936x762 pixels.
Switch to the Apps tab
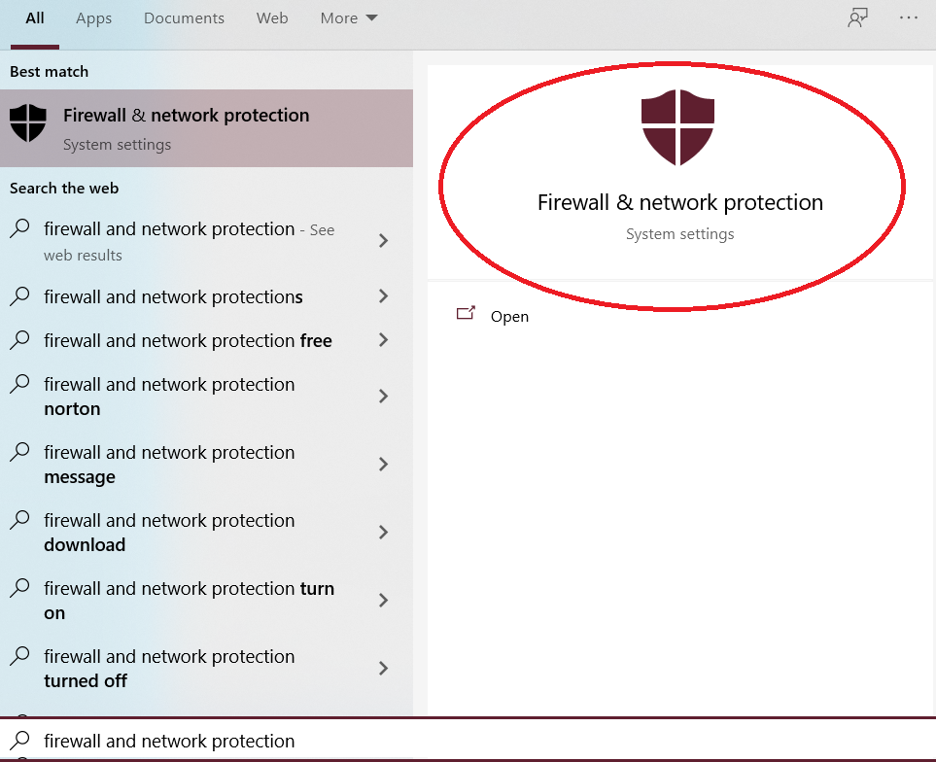pos(93,18)
